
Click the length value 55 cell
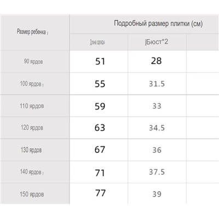click(100, 84)
